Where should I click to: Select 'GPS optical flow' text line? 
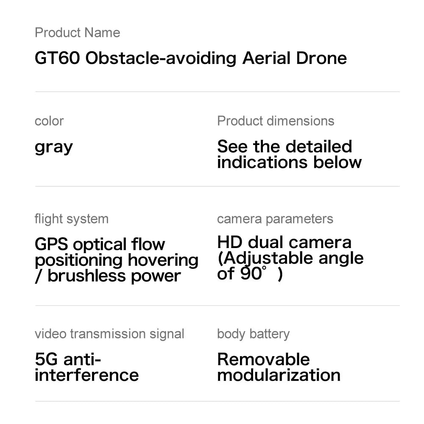100,245
